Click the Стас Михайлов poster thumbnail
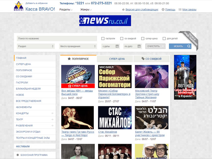Screen dimensions: 212x159 pos(115,118)
